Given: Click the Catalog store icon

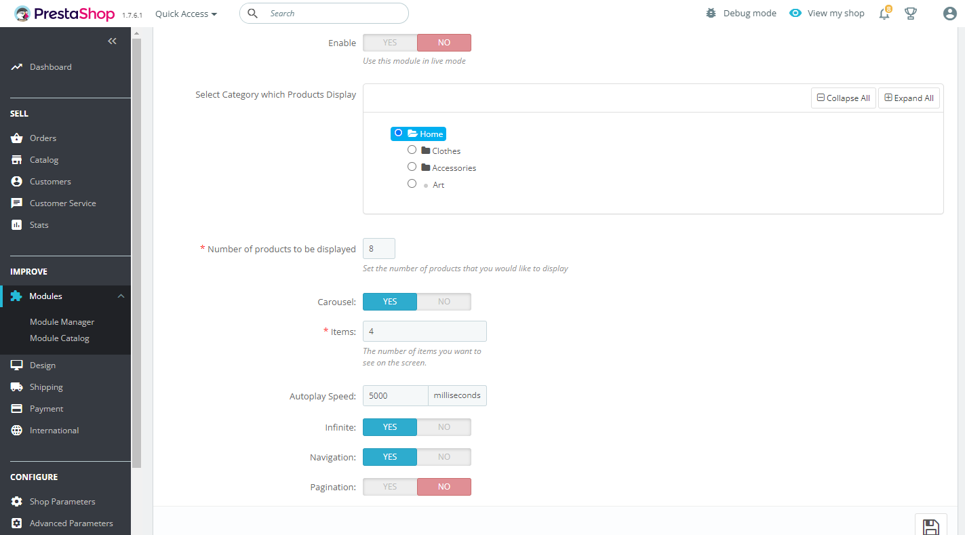Looking at the screenshot, I should [x=17, y=160].
